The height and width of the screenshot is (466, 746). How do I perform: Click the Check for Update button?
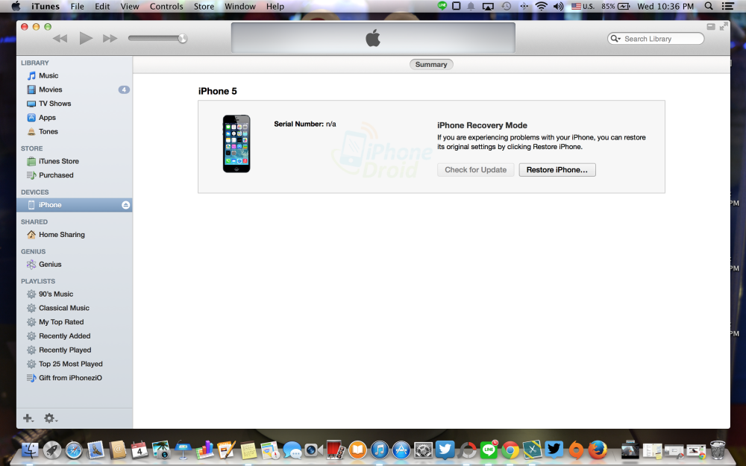click(x=475, y=170)
